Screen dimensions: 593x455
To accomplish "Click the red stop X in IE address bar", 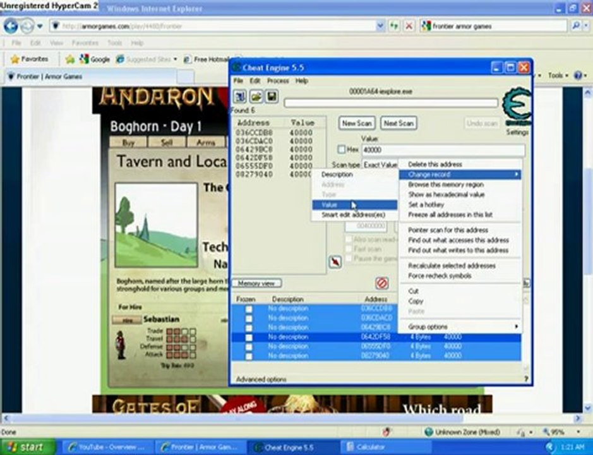I will [x=409, y=26].
